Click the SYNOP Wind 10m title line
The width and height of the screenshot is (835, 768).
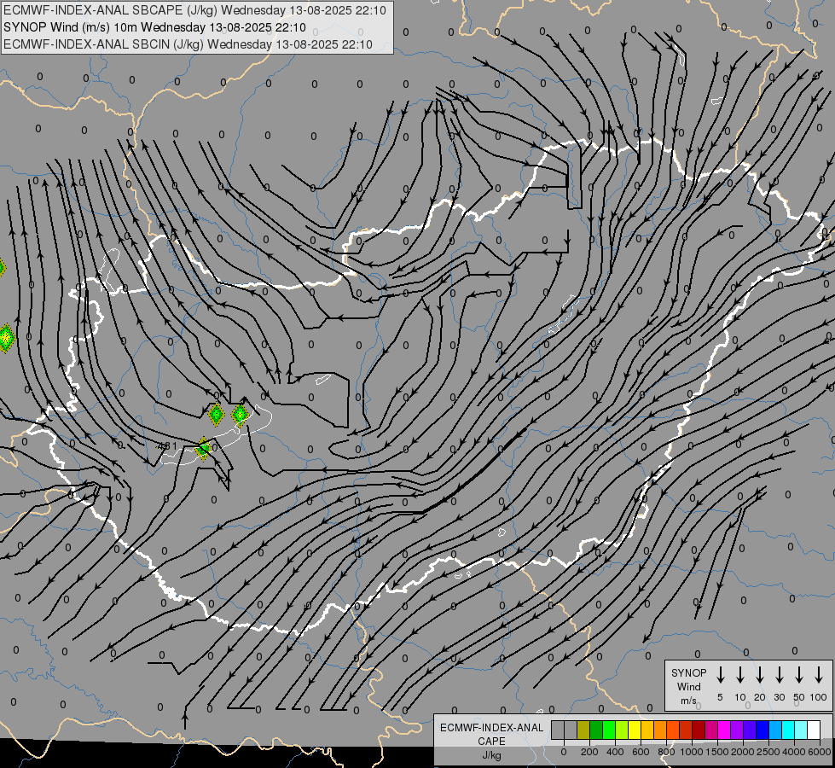point(154,27)
